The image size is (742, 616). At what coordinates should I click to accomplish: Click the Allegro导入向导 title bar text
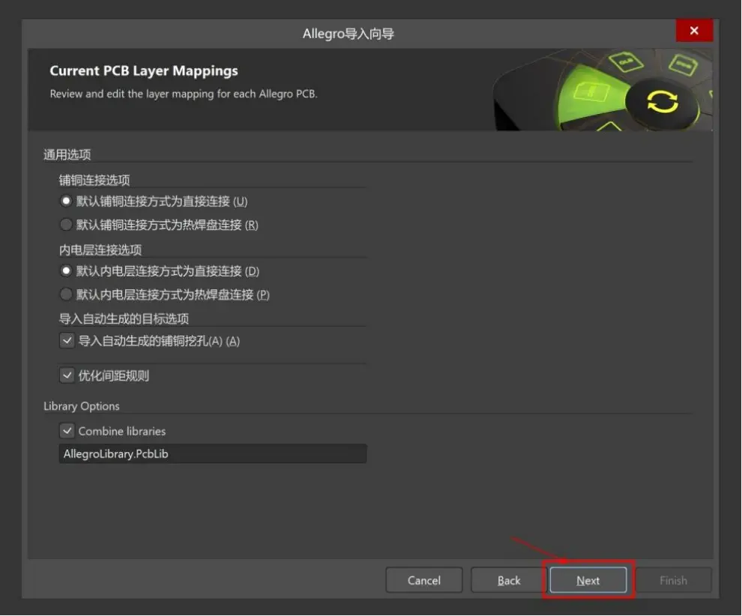(349, 34)
